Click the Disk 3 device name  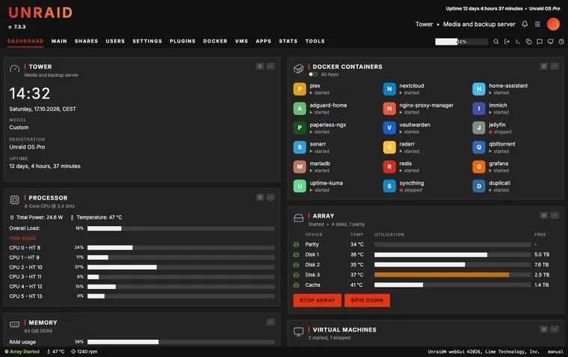[312, 275]
